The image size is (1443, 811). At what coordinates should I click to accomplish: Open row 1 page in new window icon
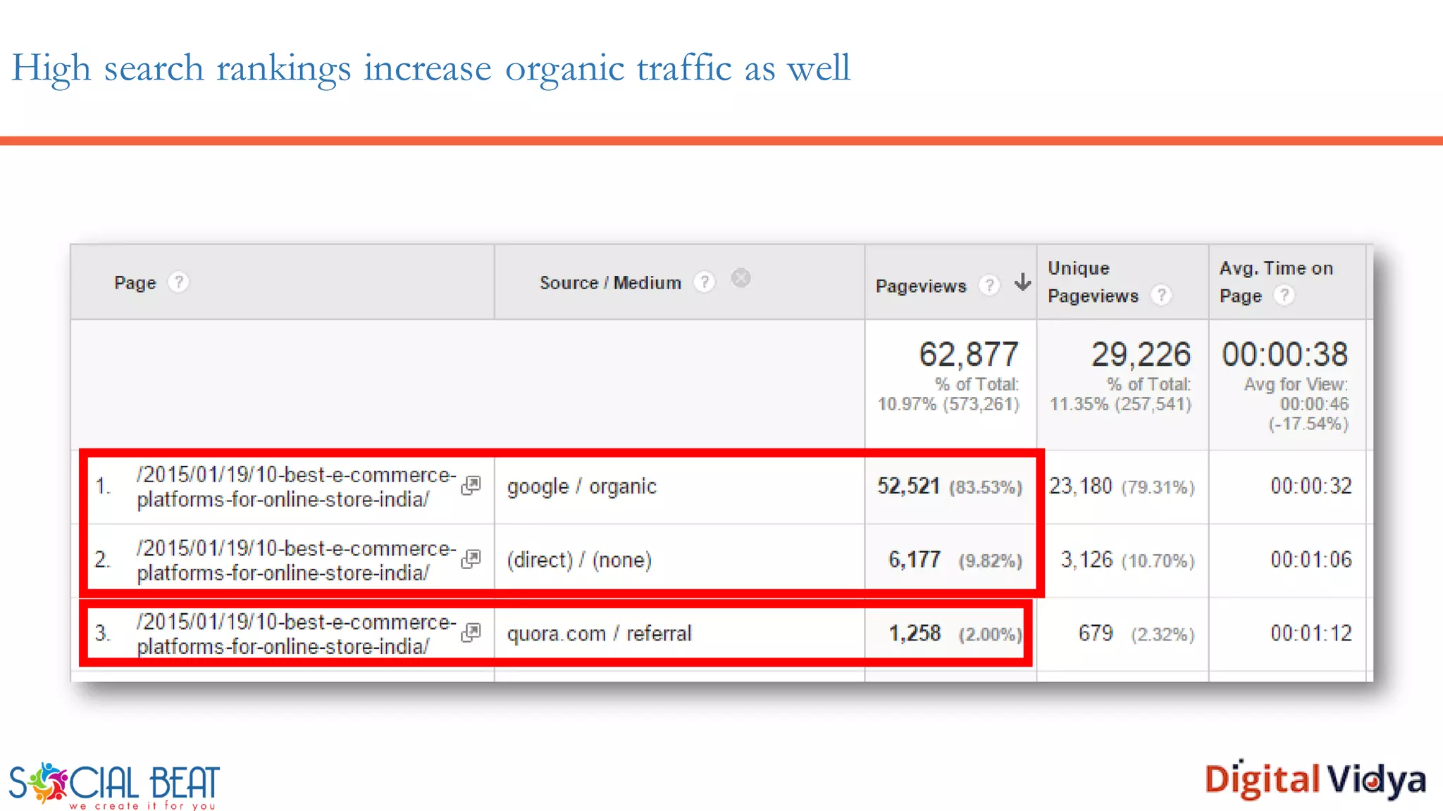471,486
